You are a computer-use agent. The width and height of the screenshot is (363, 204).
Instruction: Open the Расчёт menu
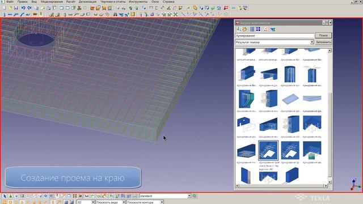pyautogui.click(x=70, y=2)
